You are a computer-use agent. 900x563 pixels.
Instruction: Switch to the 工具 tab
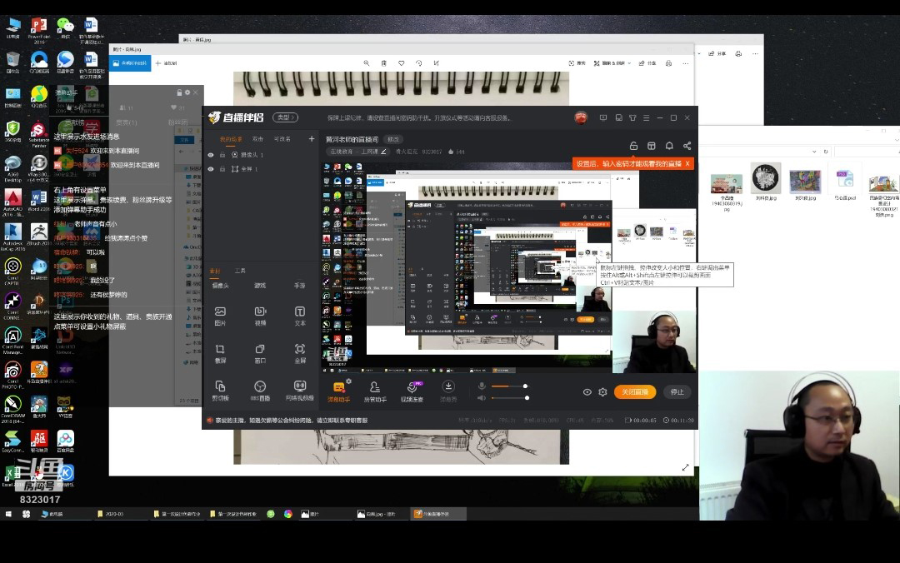point(240,271)
